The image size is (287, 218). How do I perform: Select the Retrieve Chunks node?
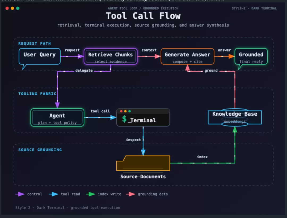111,56
